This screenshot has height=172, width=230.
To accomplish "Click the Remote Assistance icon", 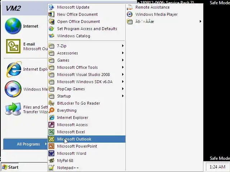I will pyautogui.click(x=130, y=7).
